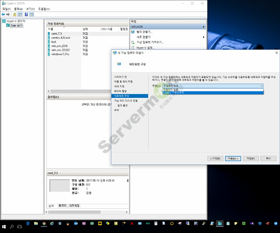
Task: Open the calculator taskbar icon
Action: [x=156, y=223]
